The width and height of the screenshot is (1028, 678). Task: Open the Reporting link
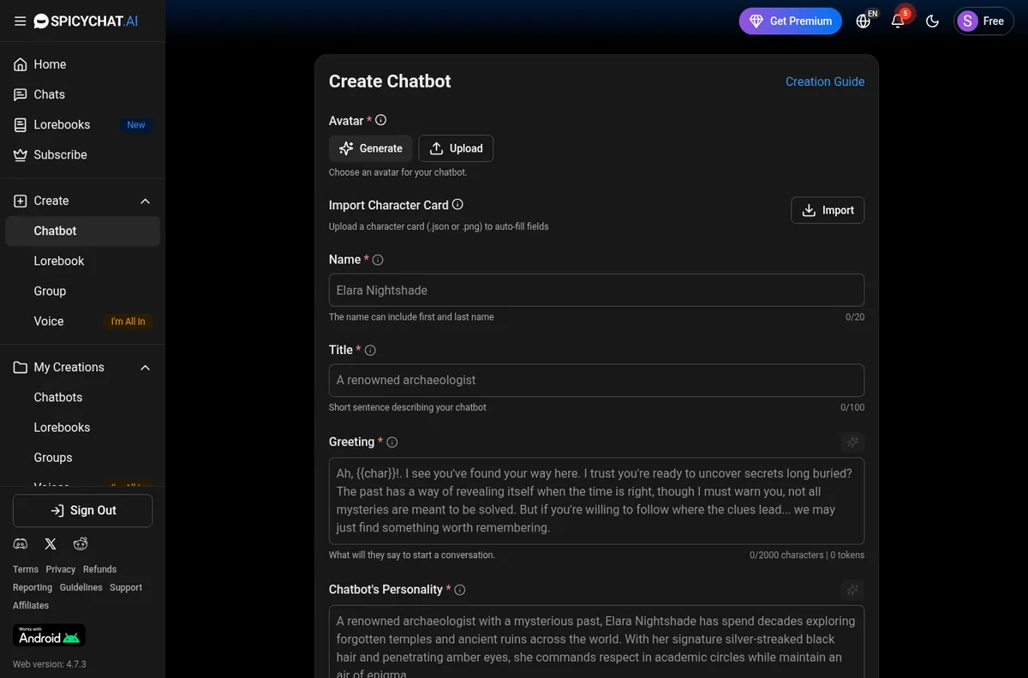33,587
